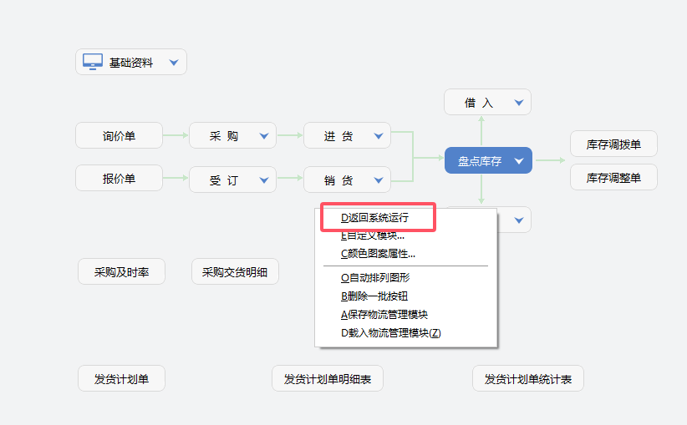Open the 借入 dropdown arrow

pyautogui.click(x=519, y=102)
